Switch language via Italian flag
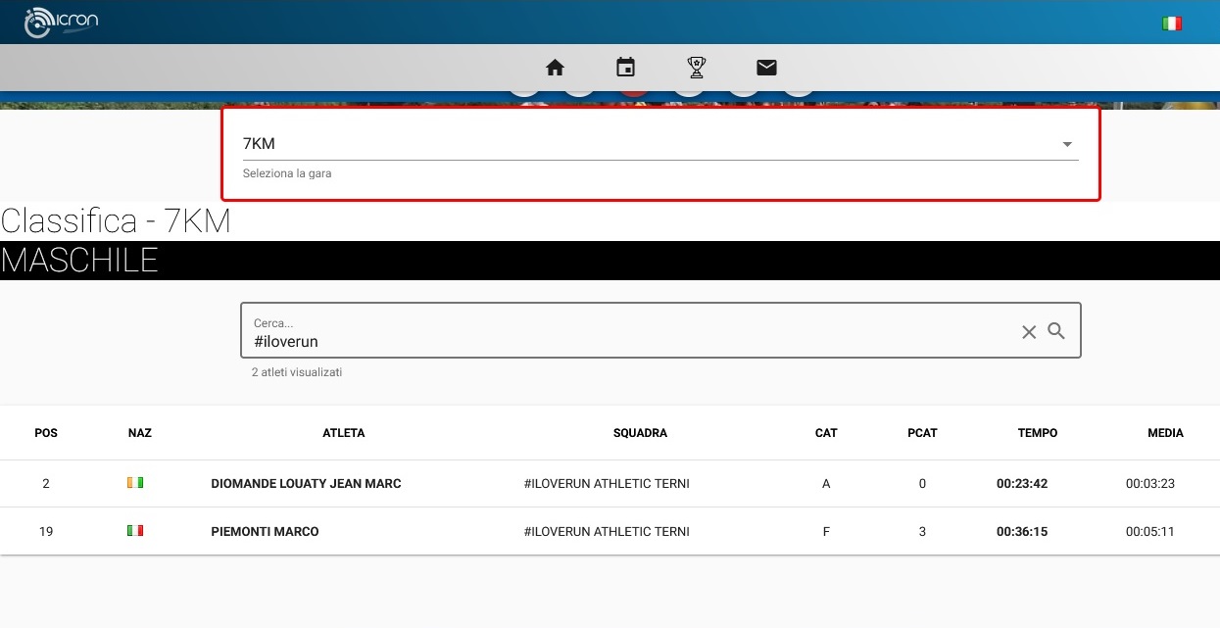1220x628 pixels. click(1171, 24)
